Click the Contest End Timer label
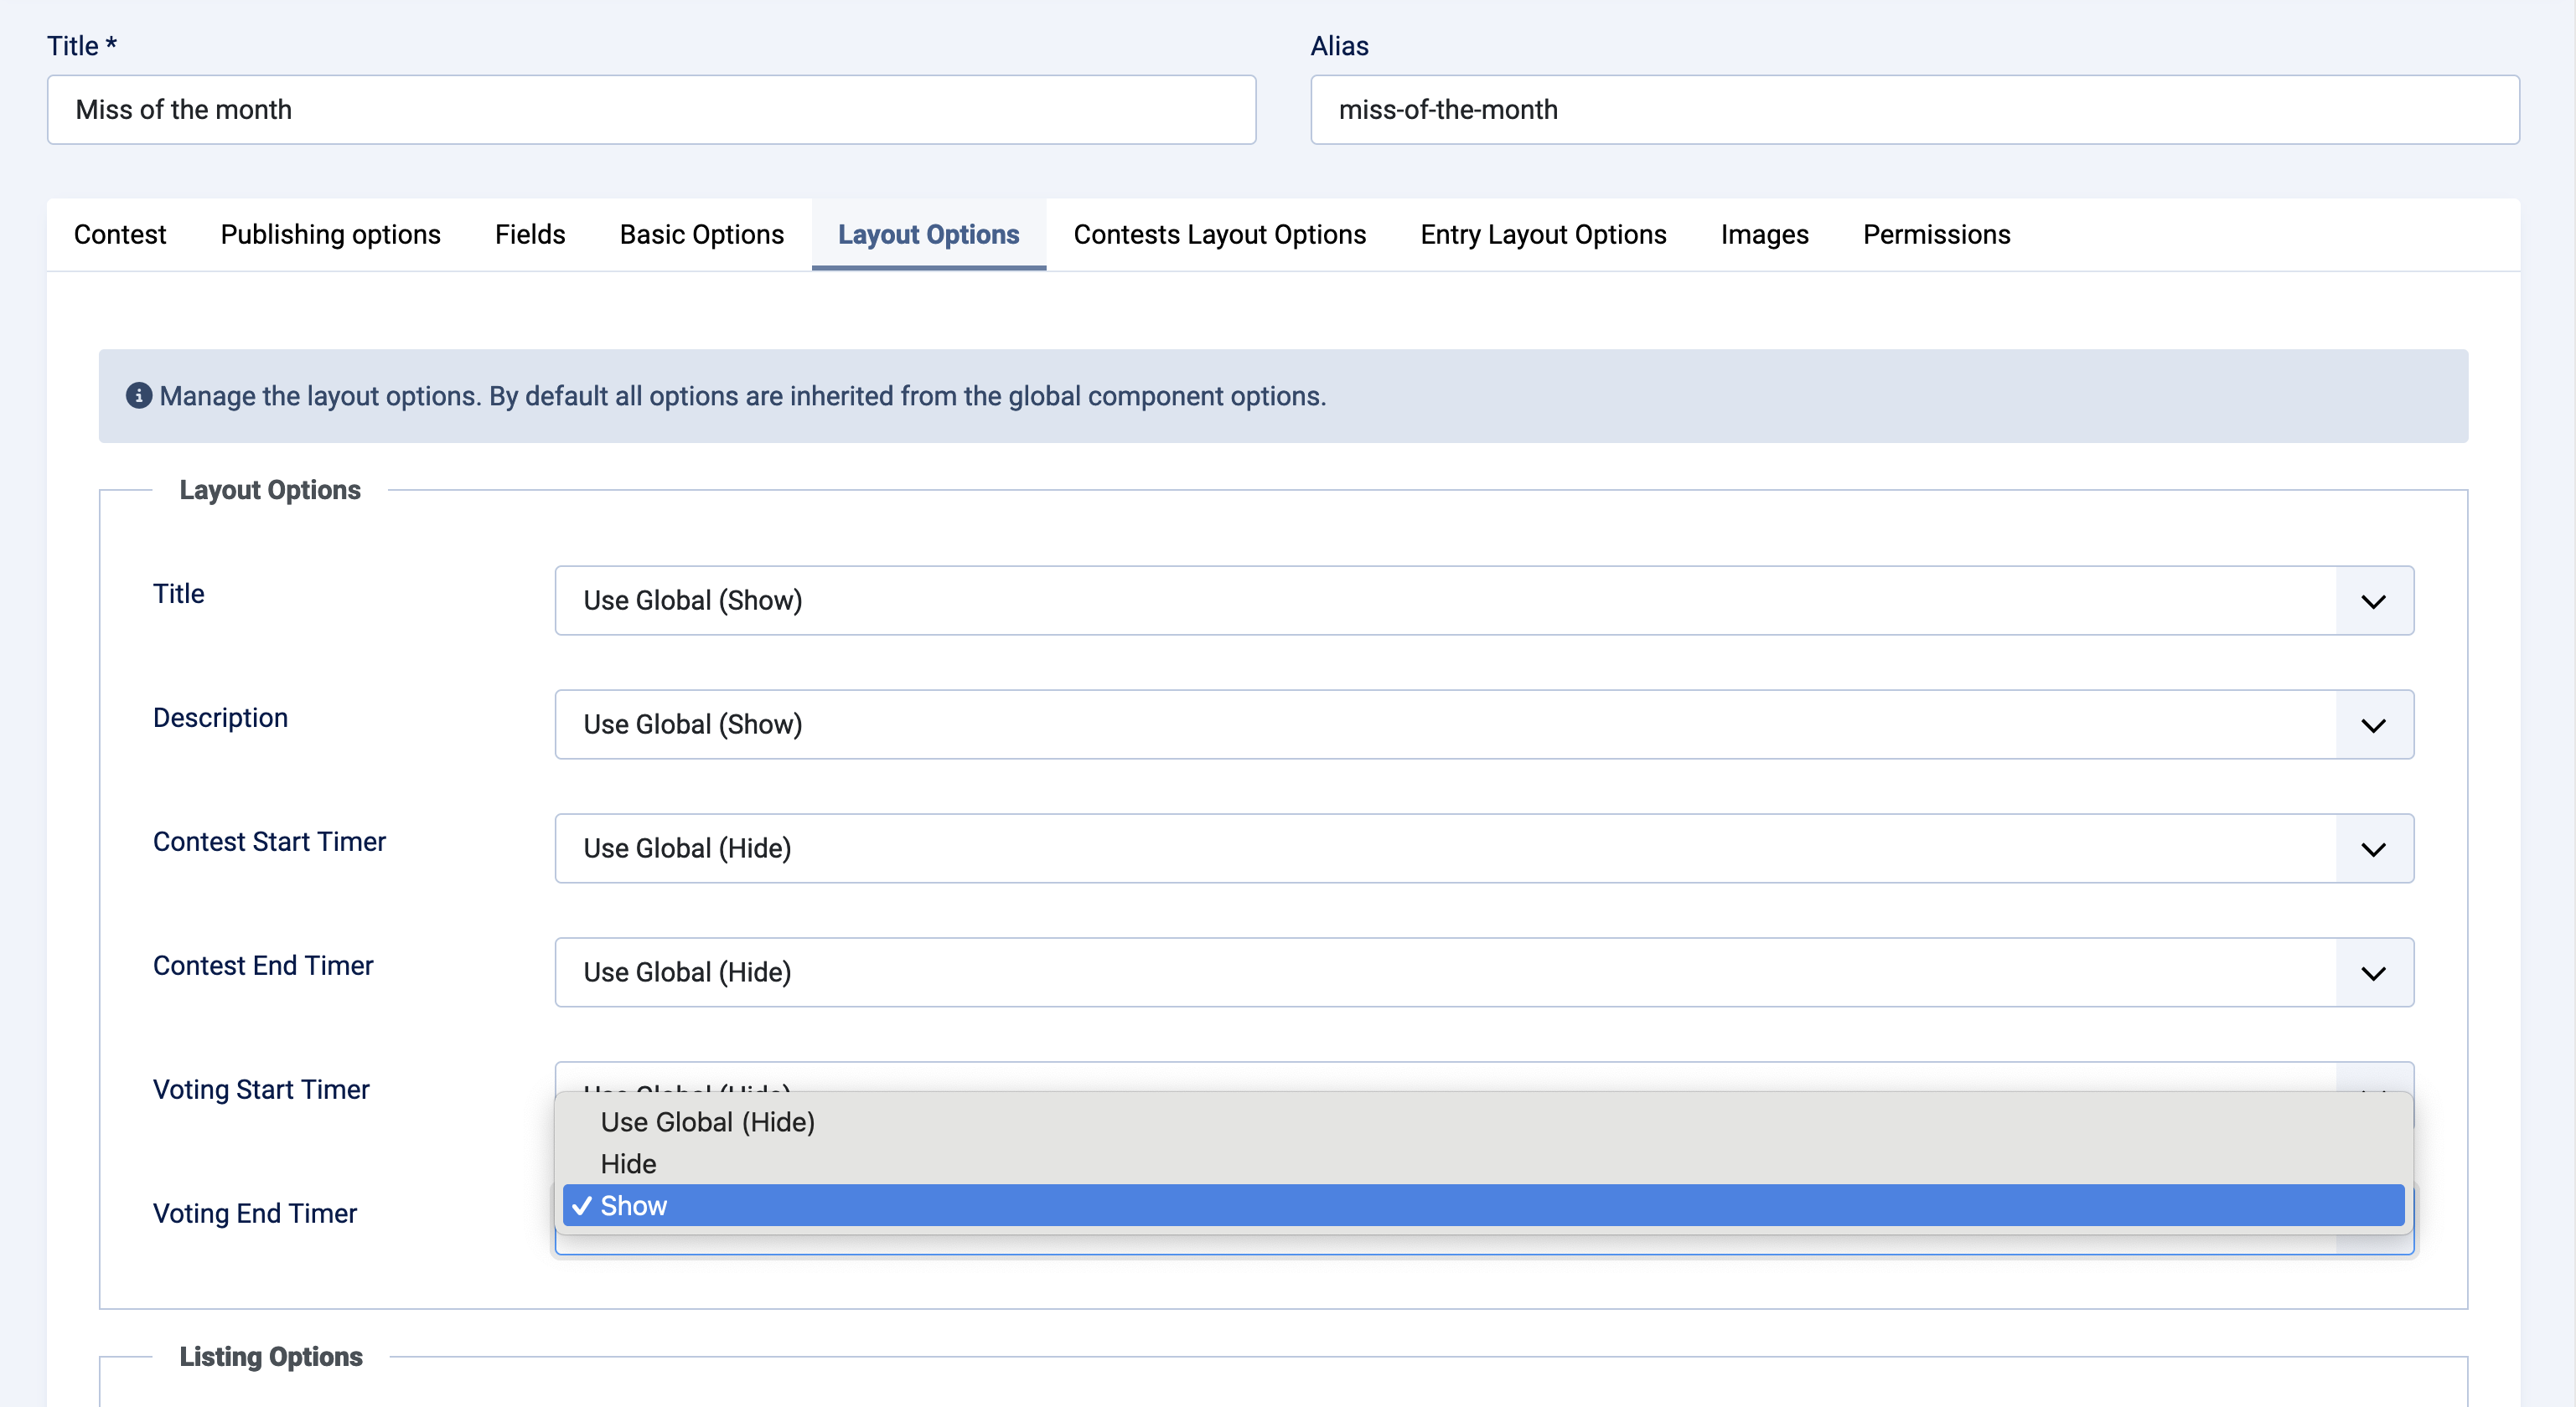 (263, 966)
